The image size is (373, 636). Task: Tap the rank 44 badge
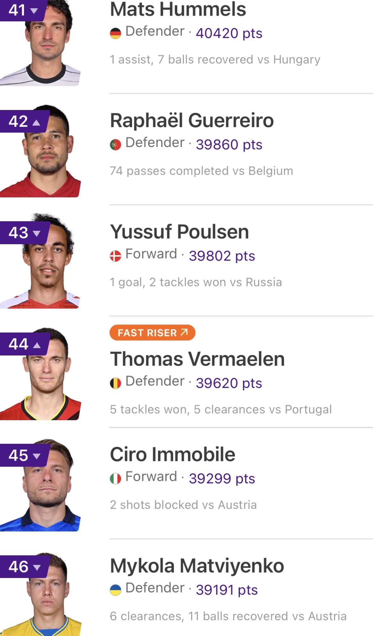24,344
